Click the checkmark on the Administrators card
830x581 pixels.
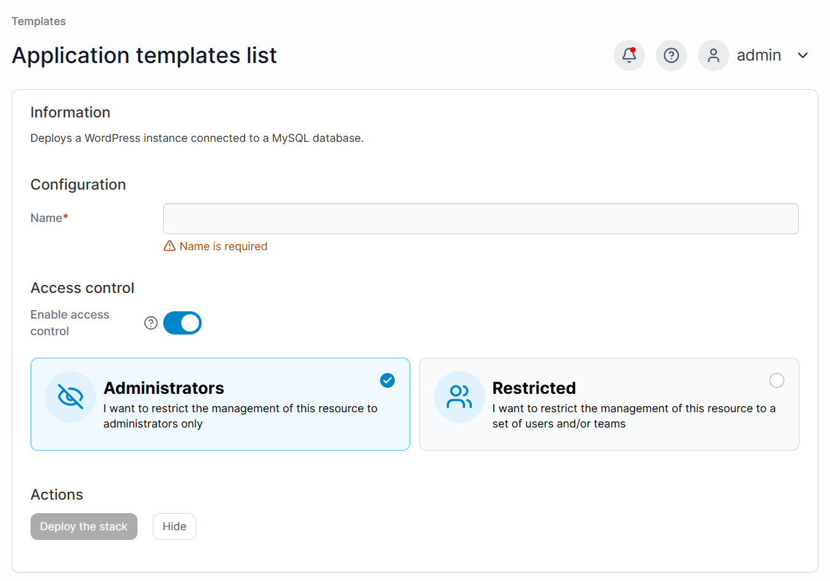[x=387, y=380]
